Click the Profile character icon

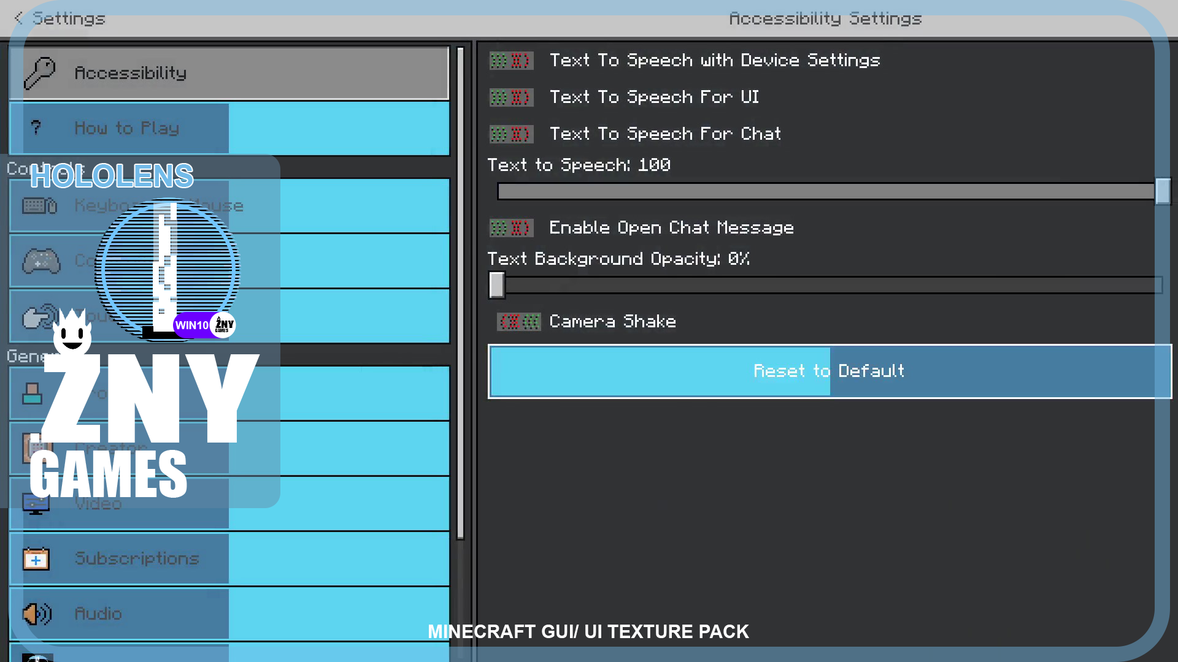pos(33,394)
